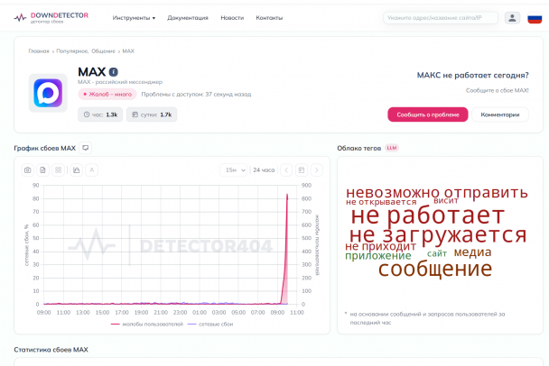The height and width of the screenshot is (366, 549).
Task: Toggle the жалобы пользователей legend series
Action: tap(146, 324)
